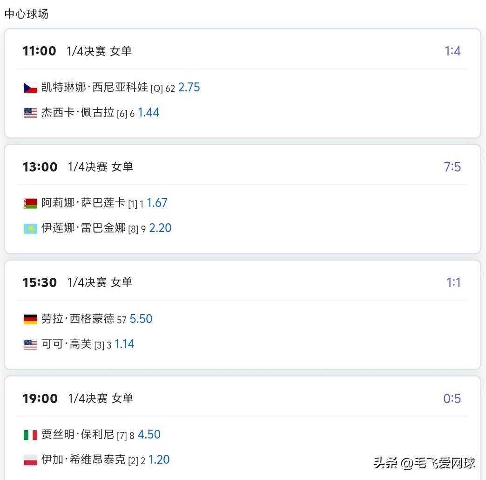Viewport: 486px width, 480px height.
Task: Open player 可可·高芙's profile
Action: pyautogui.click(x=66, y=344)
